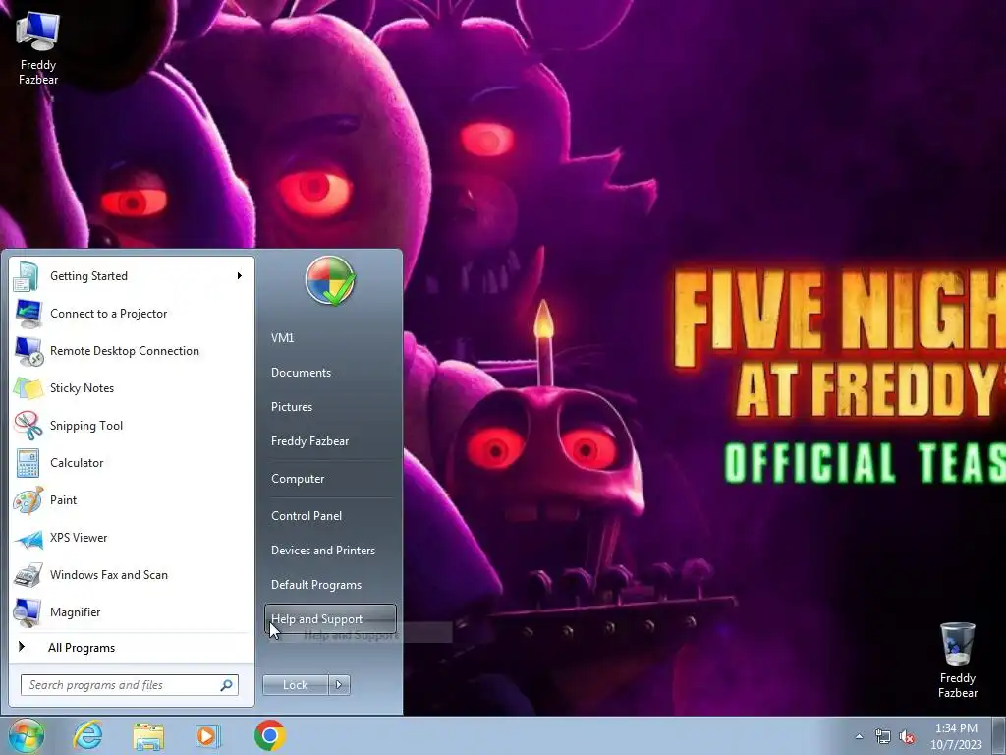Click the Connect to a Projector icon
Viewport: 1006px width, 755px height.
click(x=28, y=314)
